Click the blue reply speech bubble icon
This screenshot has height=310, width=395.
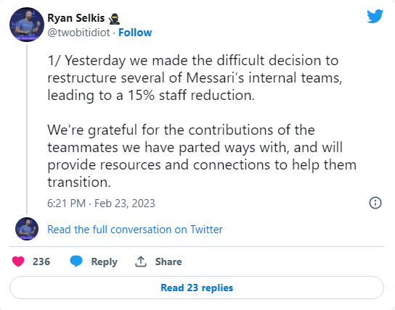[76, 261]
